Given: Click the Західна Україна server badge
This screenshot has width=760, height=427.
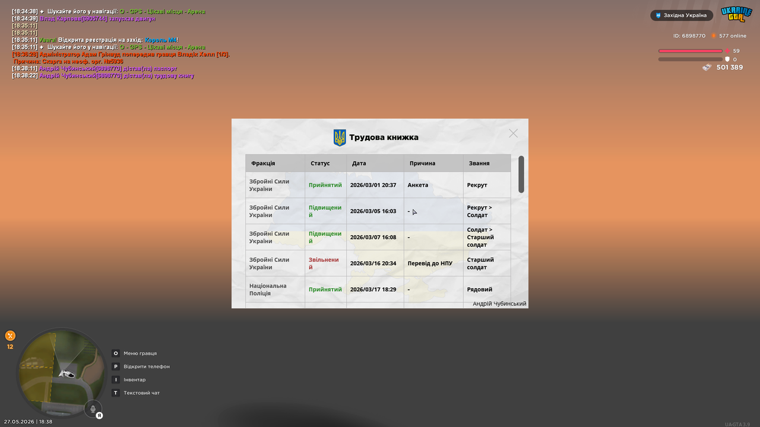Looking at the screenshot, I should coord(681,15).
